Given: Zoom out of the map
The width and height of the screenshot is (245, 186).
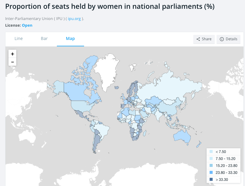Looking at the screenshot, I should click(12, 62).
